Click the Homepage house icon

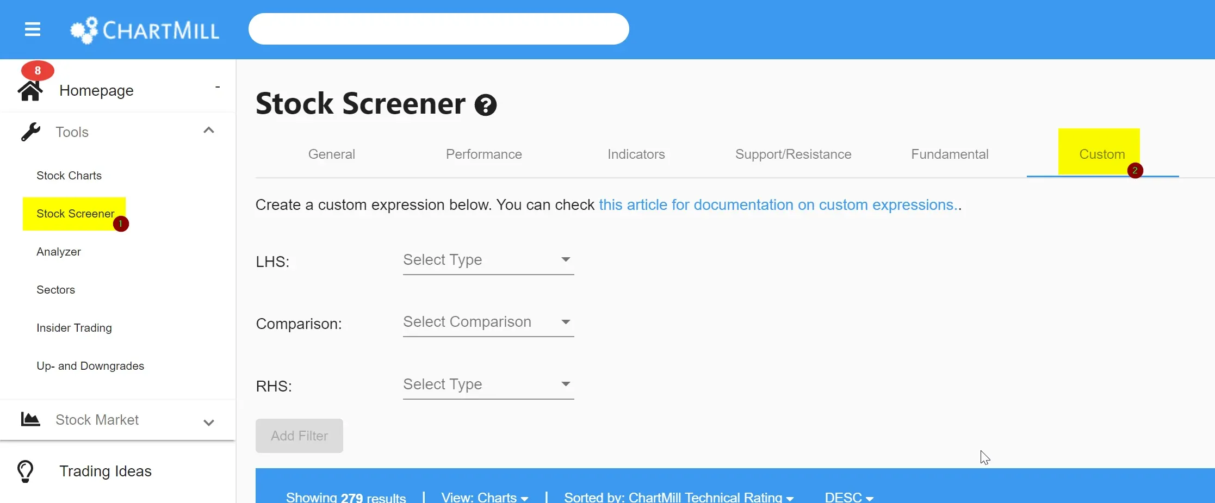[x=30, y=91]
